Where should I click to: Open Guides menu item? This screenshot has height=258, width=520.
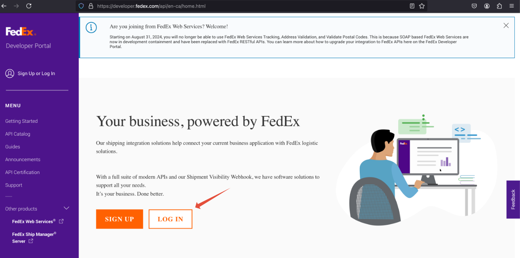13,147
